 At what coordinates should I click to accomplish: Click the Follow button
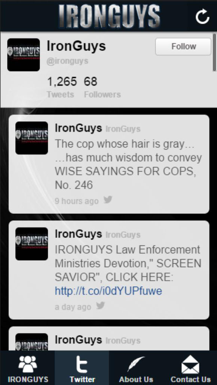coord(183,46)
